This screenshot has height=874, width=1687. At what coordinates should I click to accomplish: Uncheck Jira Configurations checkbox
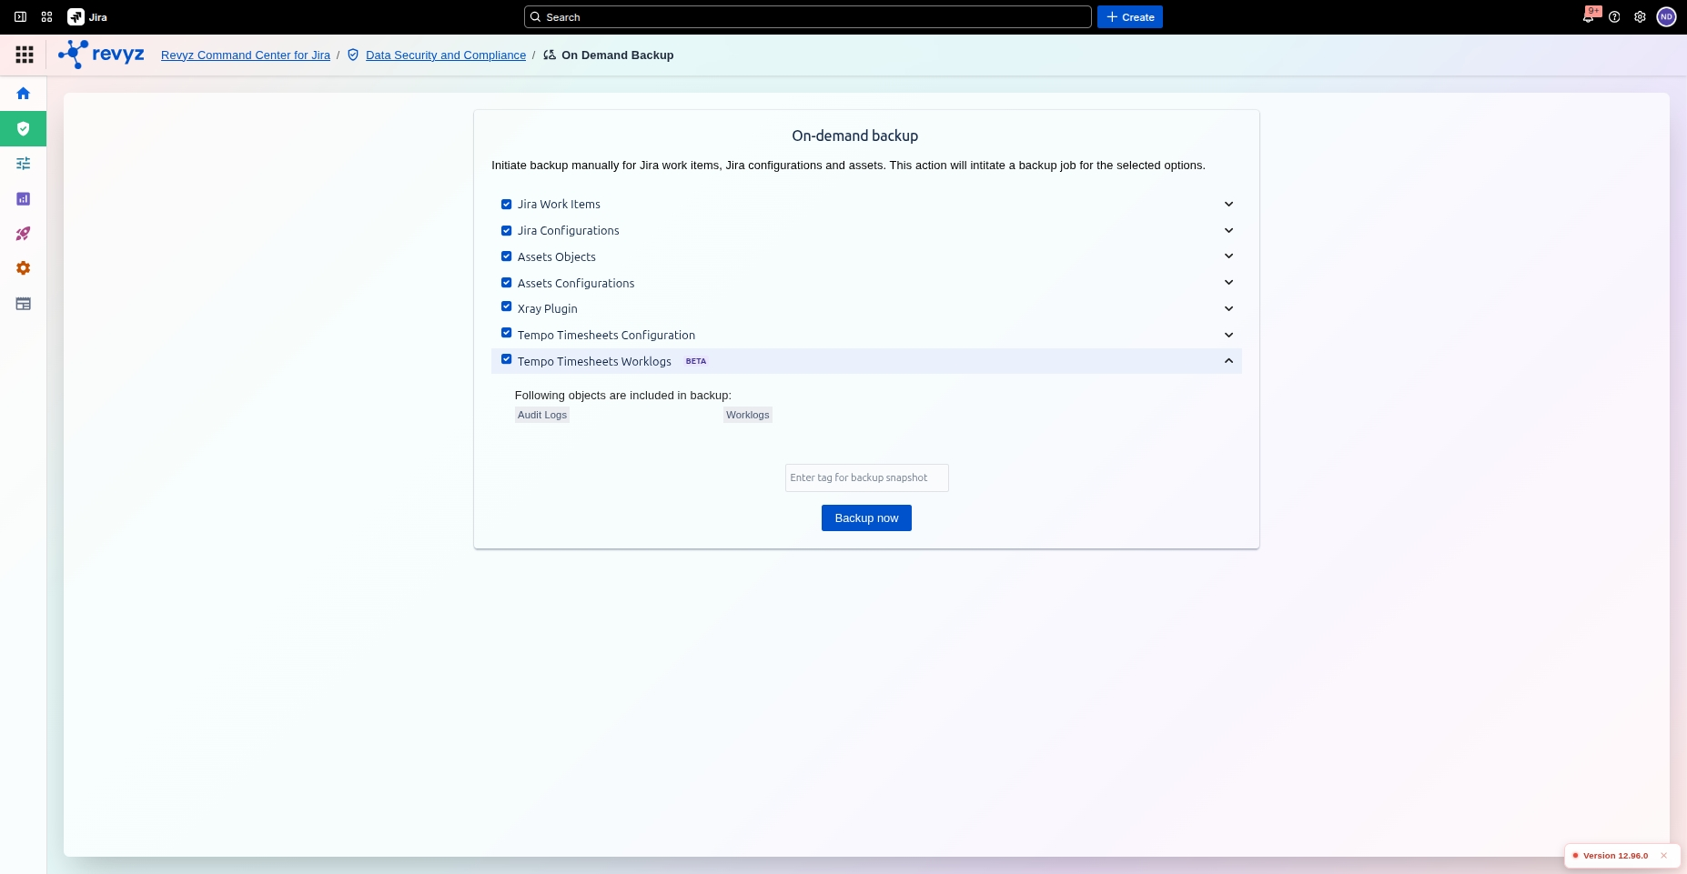click(x=507, y=230)
